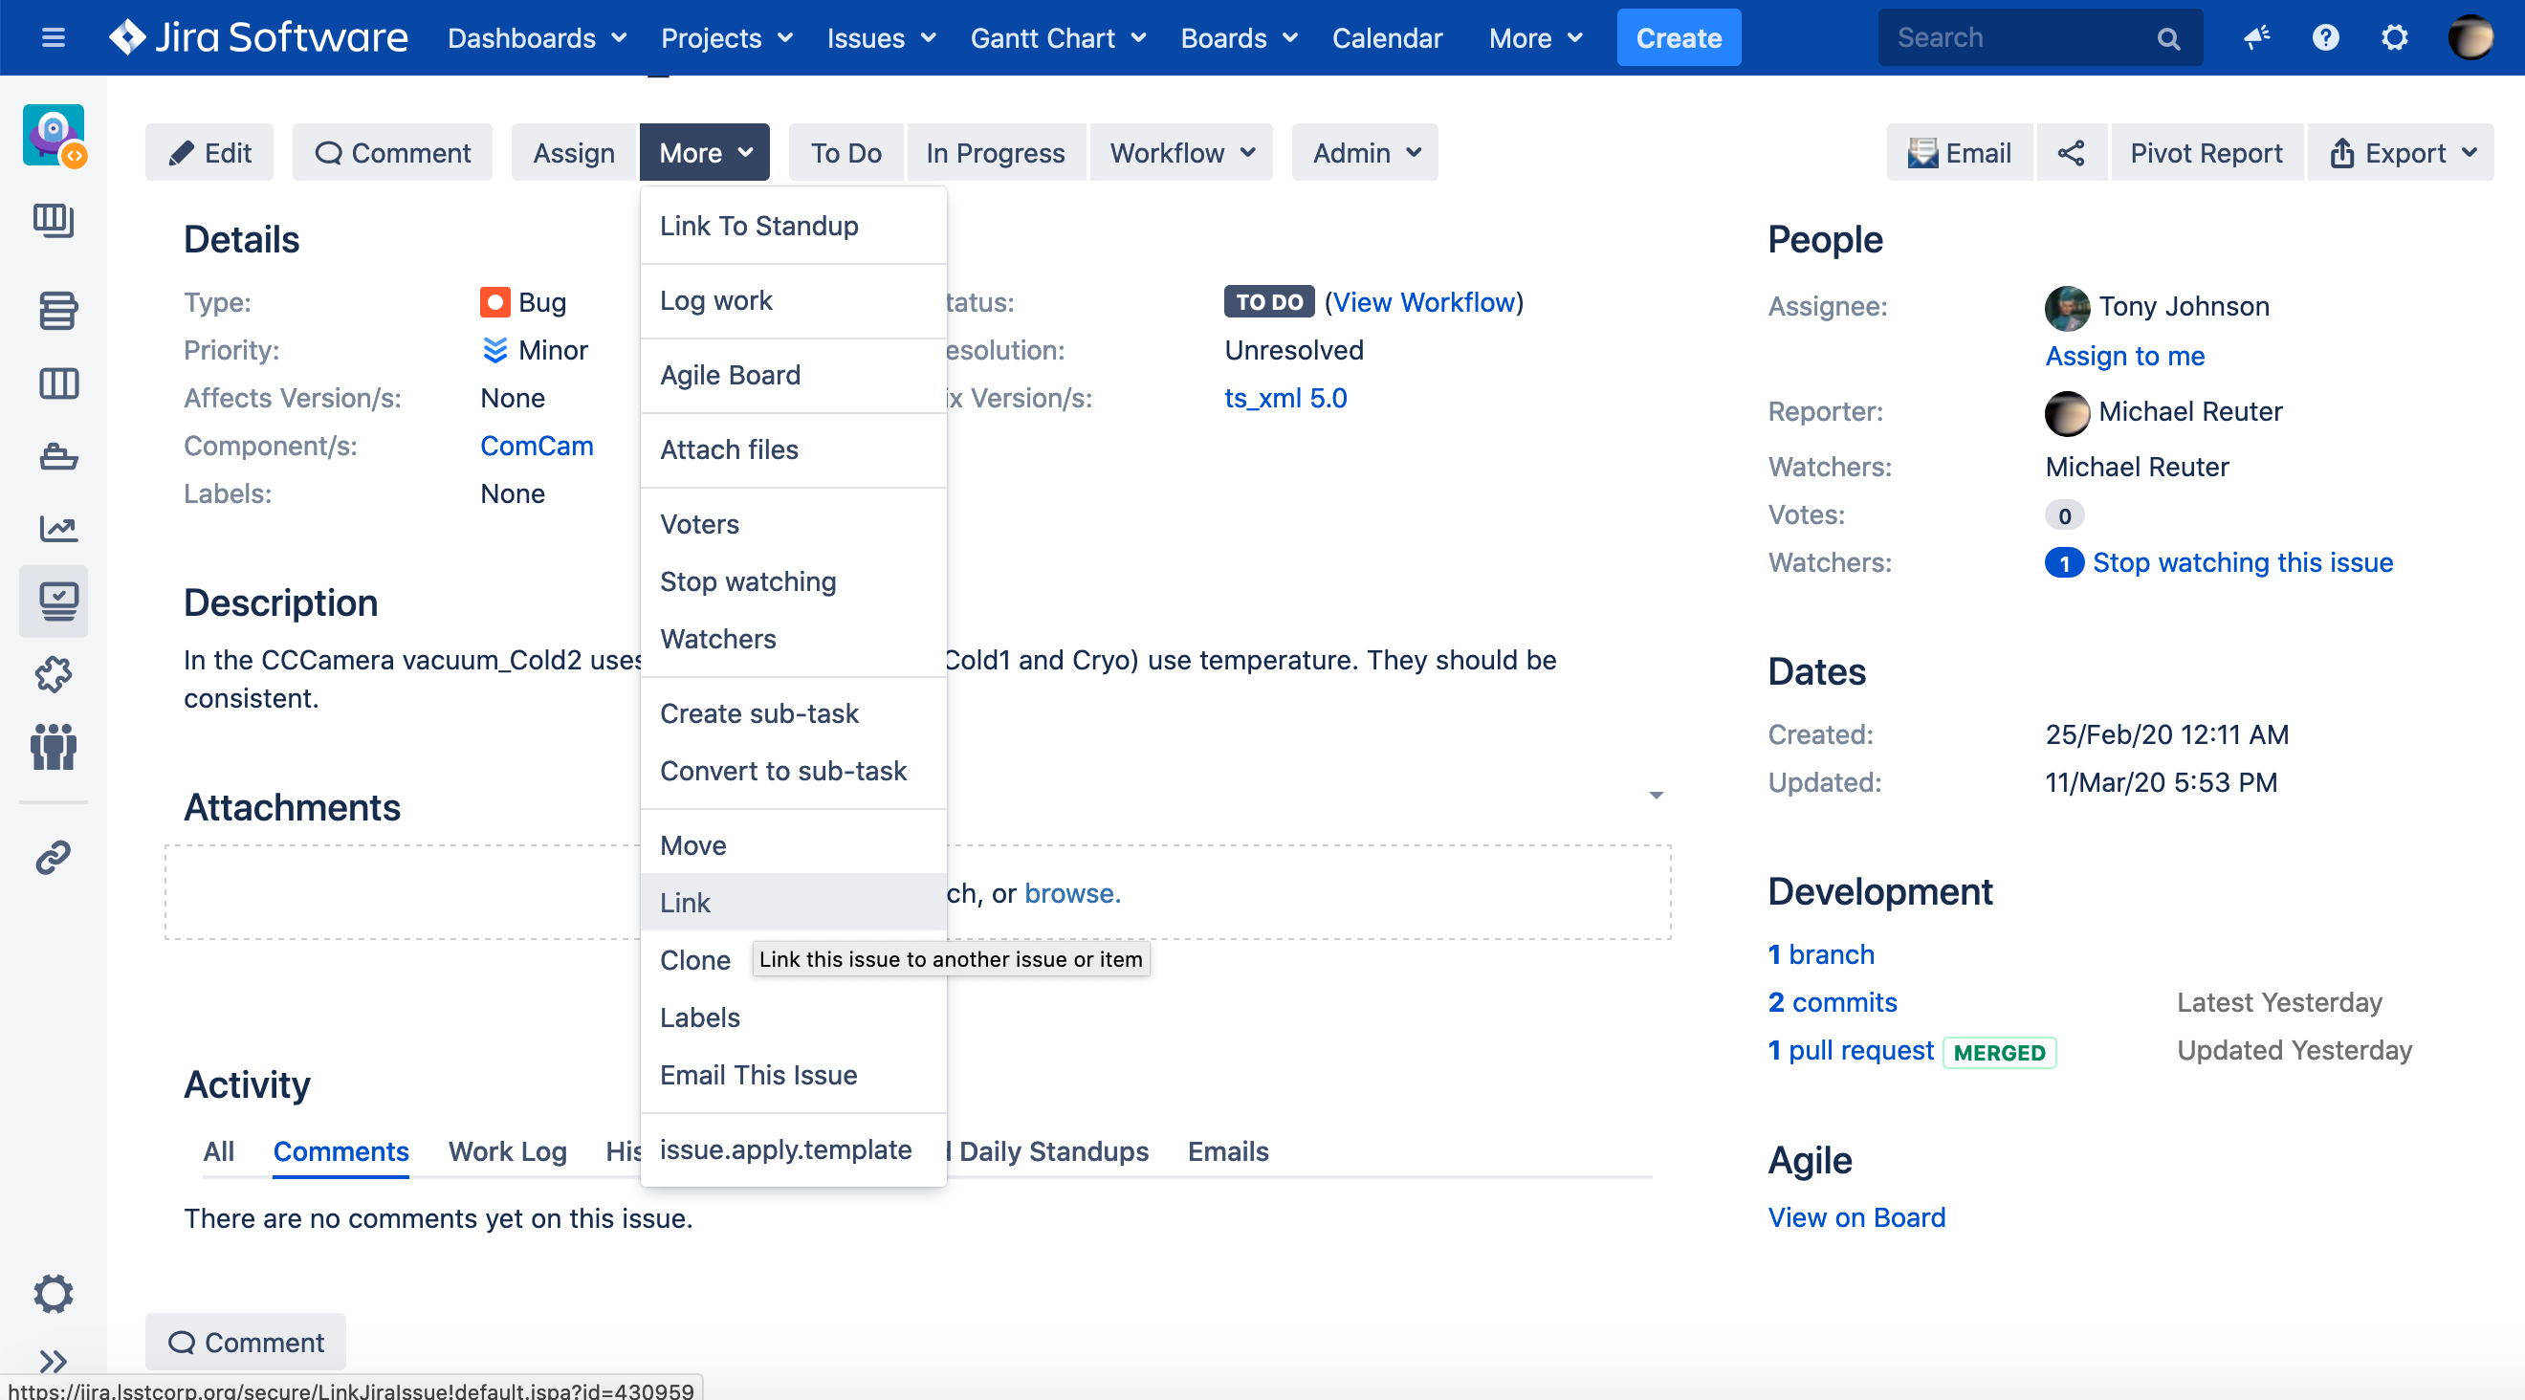Screen dimensions: 2525x1400
Task: Open the administration gear in top bar
Action: [x=2394, y=38]
